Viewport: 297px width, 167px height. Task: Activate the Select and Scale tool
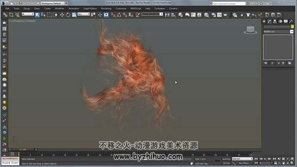[74, 15]
